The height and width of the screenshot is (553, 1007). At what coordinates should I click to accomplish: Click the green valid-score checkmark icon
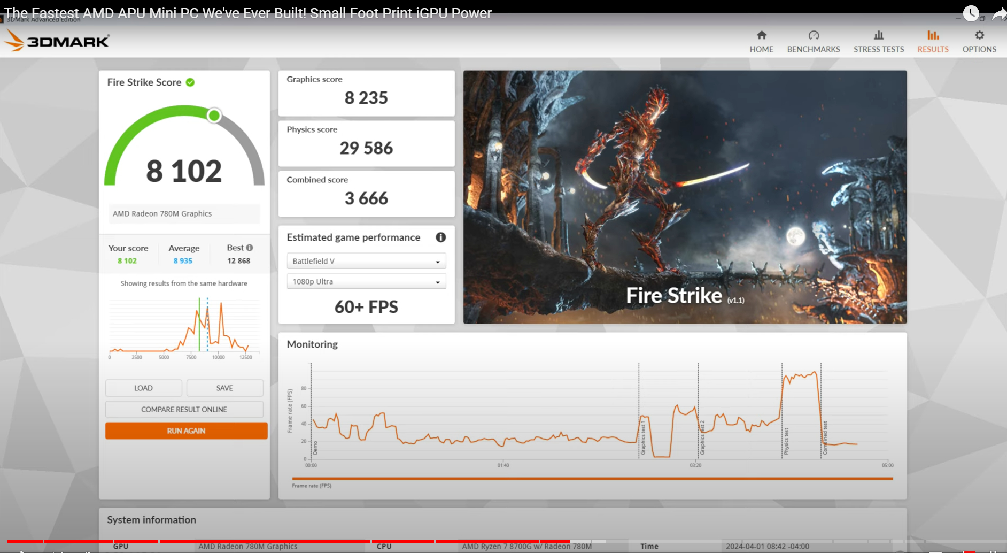190,82
